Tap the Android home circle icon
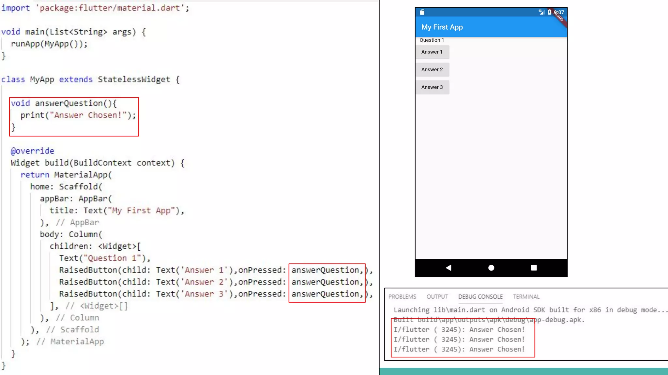This screenshot has width=668, height=375. coord(491,268)
